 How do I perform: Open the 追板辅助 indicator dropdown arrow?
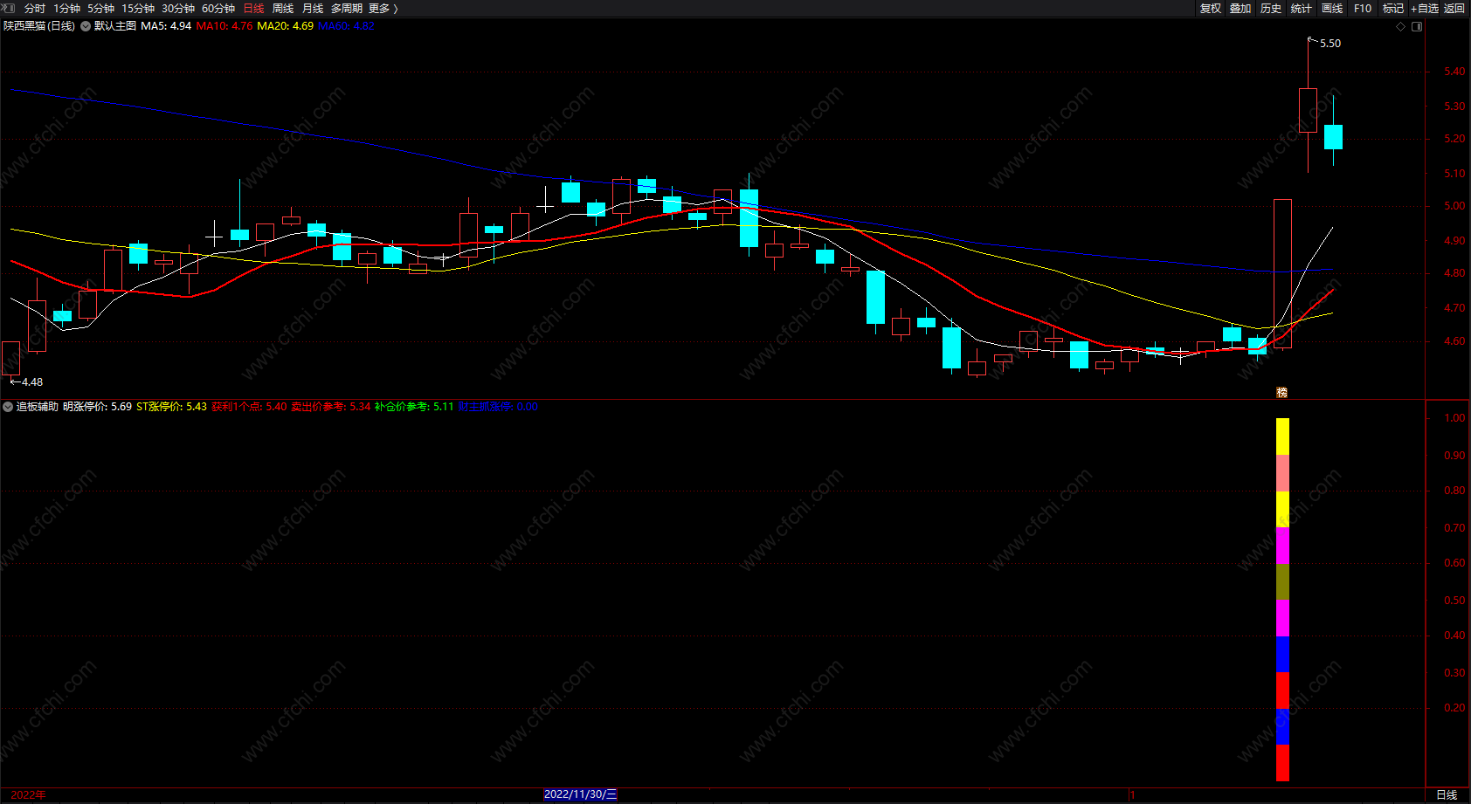[x=8, y=407]
